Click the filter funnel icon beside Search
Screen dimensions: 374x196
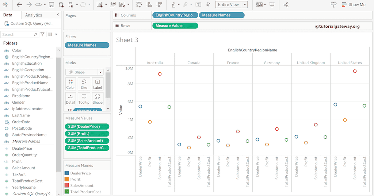tap(42, 34)
